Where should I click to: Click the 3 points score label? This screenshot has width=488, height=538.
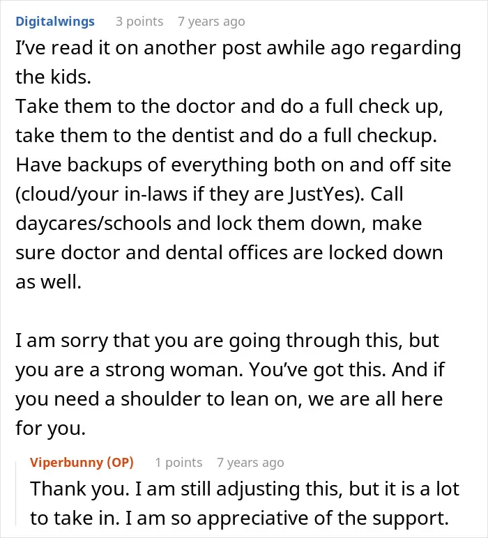point(139,22)
